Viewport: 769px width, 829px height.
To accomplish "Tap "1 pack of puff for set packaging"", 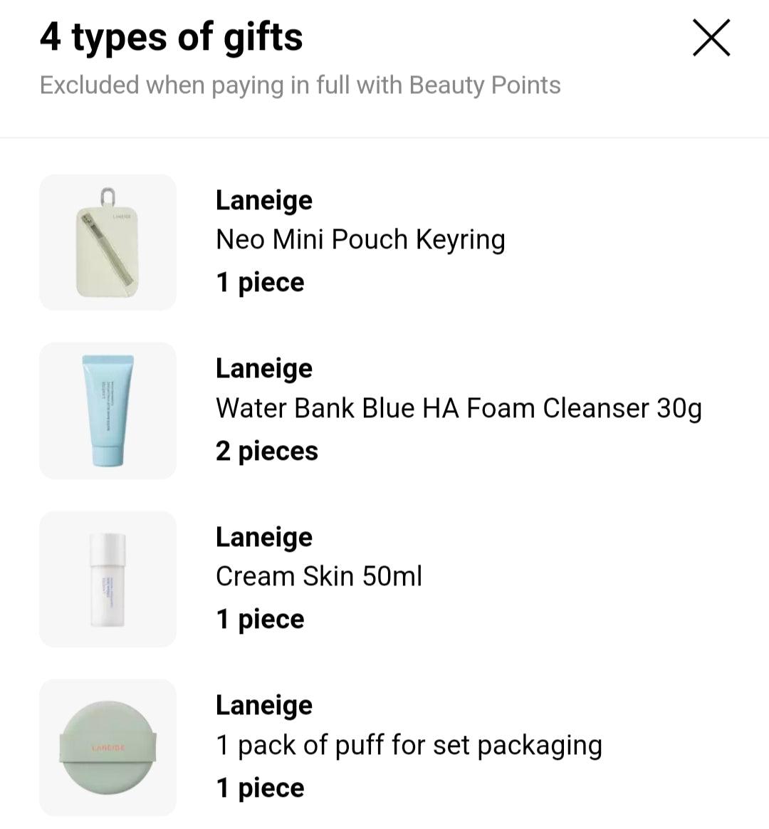I will point(409,745).
